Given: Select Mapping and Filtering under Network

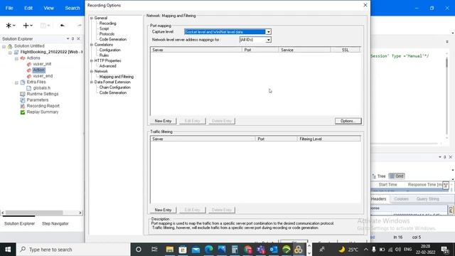Looking at the screenshot, I should click(117, 77).
